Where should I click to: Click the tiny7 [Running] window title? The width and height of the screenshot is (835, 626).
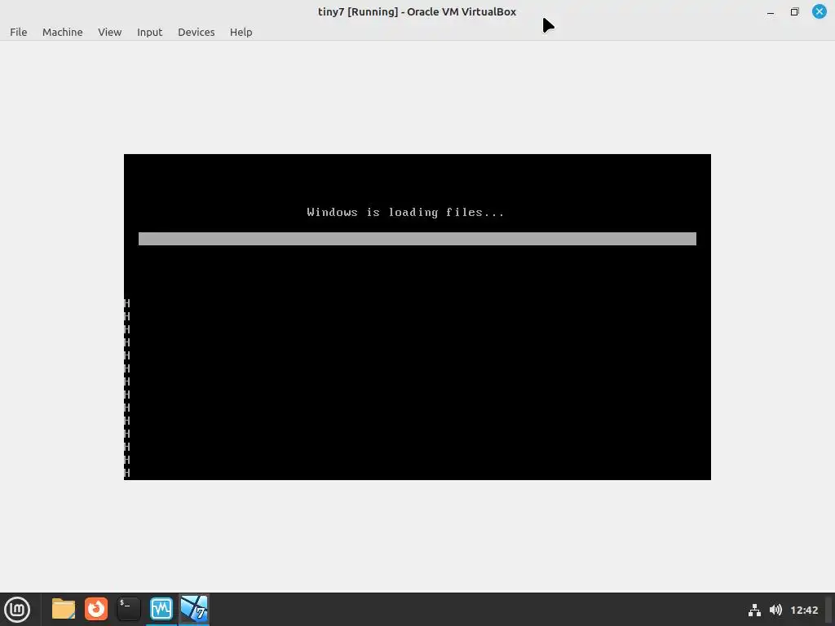coord(417,11)
